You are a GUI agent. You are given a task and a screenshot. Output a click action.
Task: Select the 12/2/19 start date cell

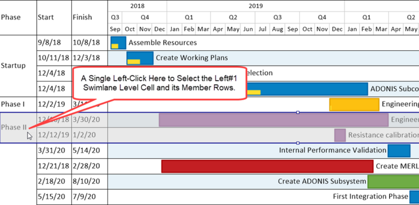coord(54,104)
